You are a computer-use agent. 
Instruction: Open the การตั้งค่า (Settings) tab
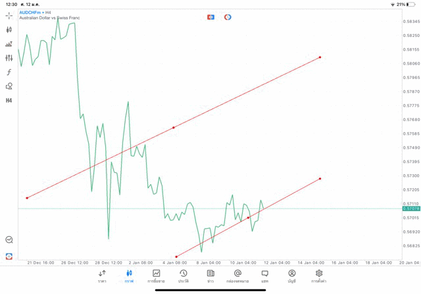[319, 276]
